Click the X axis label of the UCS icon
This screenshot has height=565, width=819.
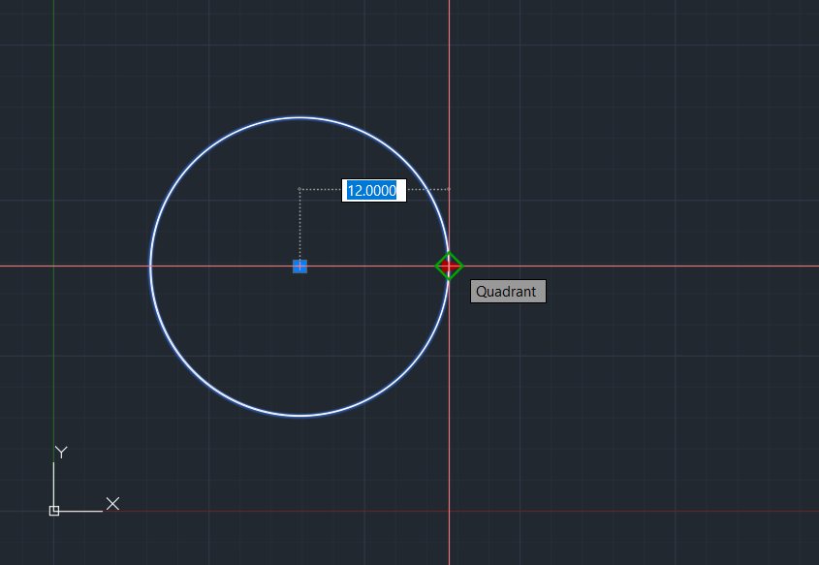(x=112, y=504)
